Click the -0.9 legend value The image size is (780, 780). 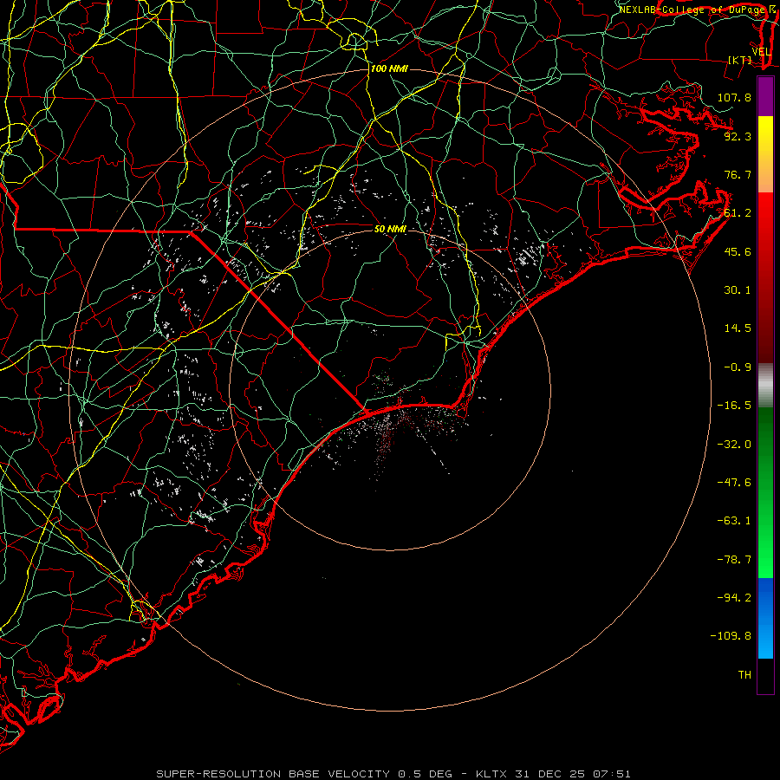tap(738, 367)
